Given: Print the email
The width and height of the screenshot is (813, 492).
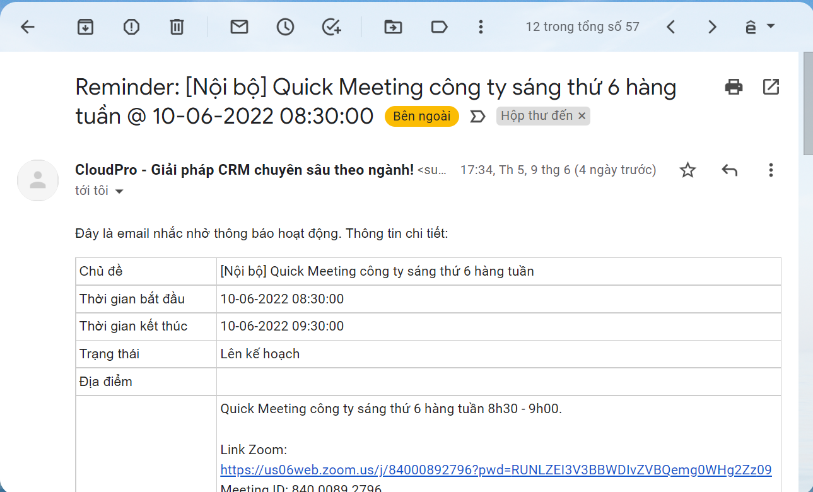Looking at the screenshot, I should point(733,86).
